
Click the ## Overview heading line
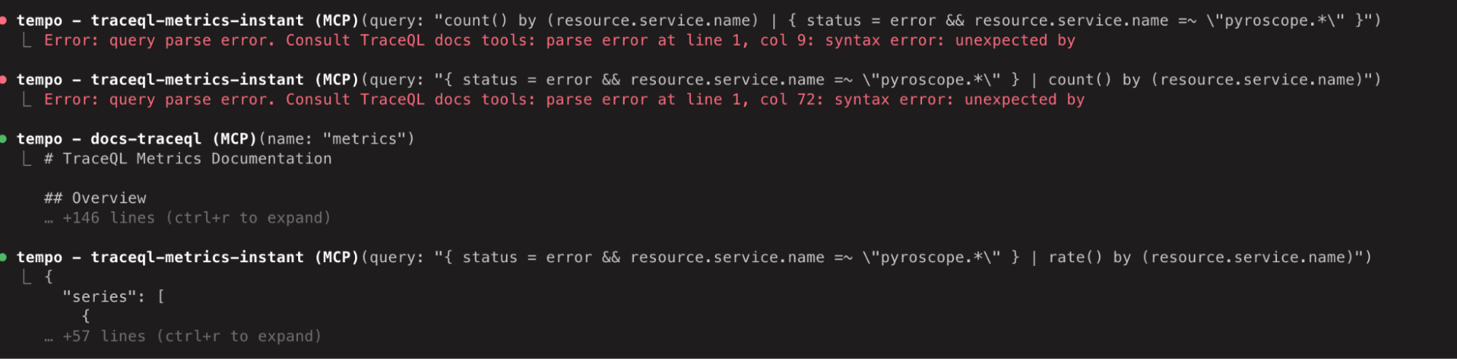95,198
